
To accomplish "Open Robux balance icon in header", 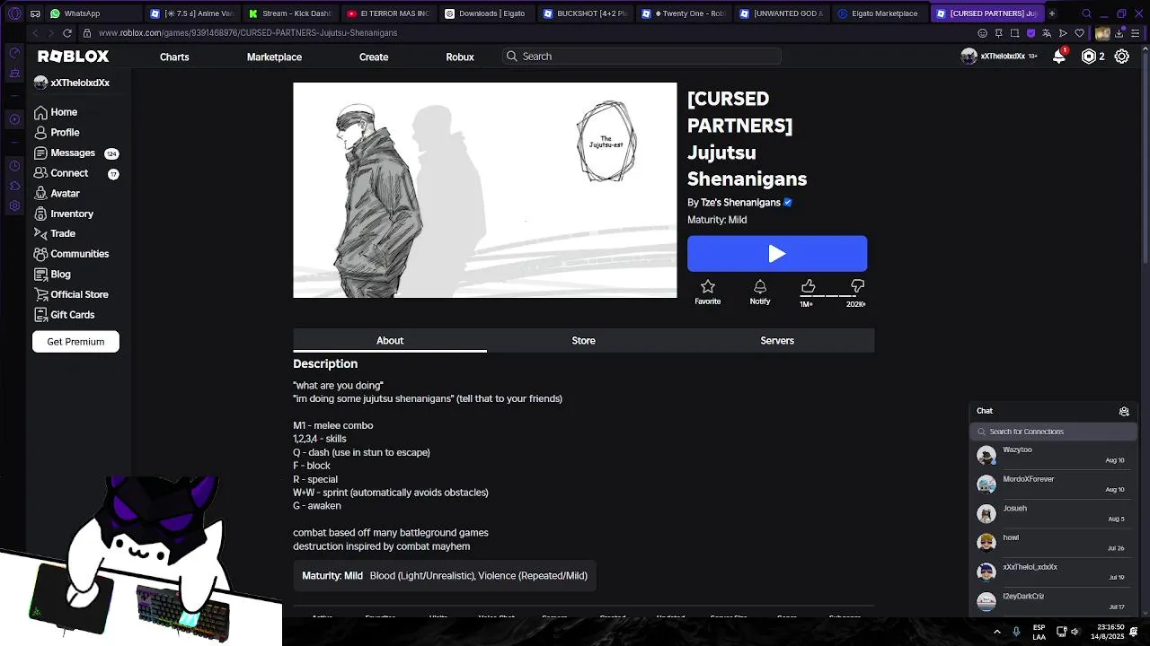I will pyautogui.click(x=1089, y=56).
